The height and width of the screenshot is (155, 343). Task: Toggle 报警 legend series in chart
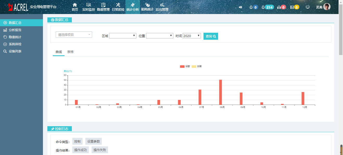coord(185,66)
